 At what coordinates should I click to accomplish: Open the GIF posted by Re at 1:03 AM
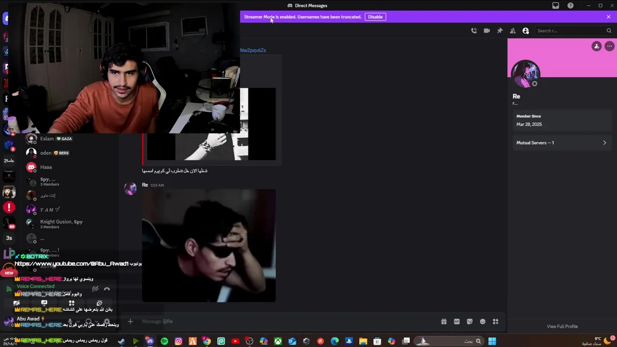209,246
